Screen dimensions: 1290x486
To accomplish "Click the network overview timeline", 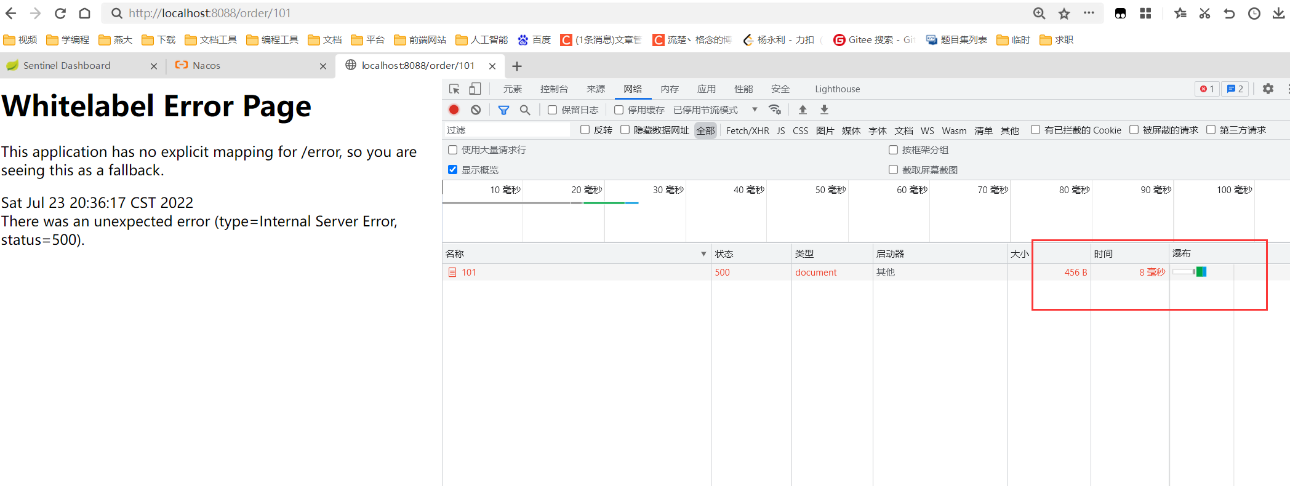I will coord(866,211).
